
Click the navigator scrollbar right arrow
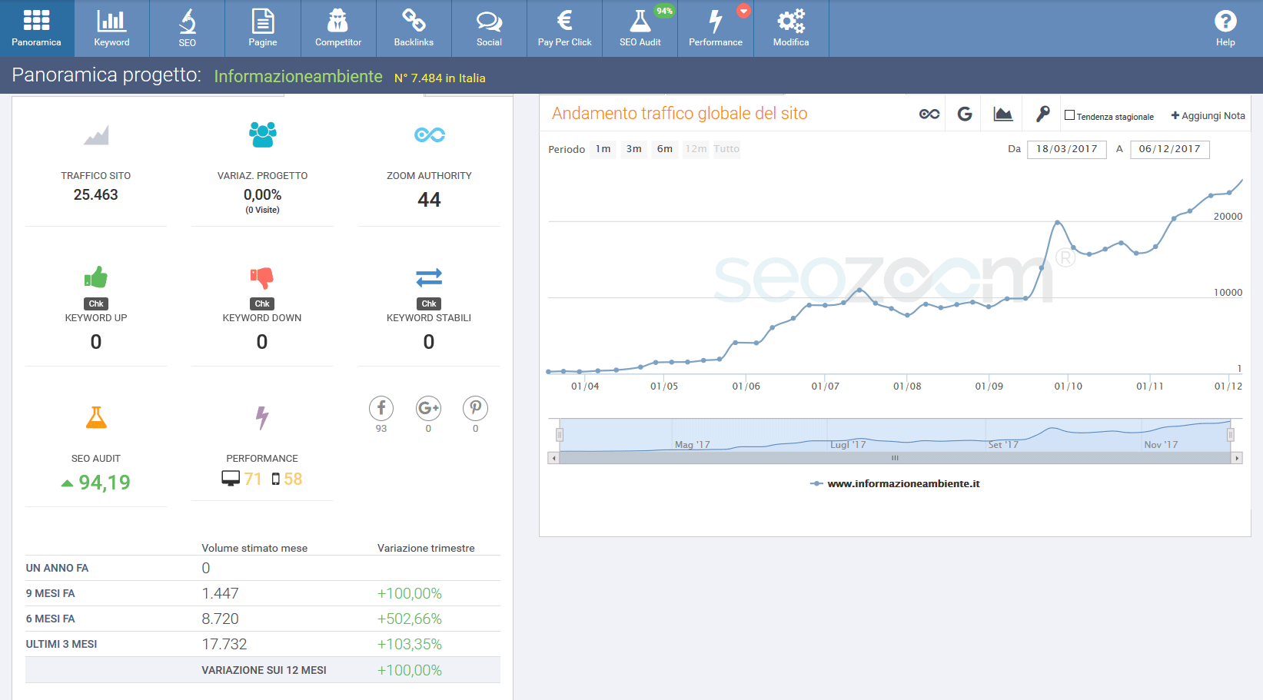(1237, 458)
